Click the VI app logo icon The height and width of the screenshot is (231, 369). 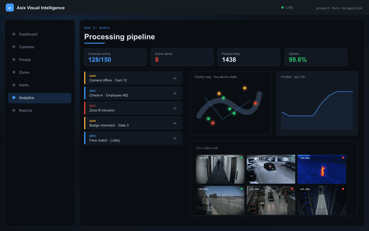pos(10,8)
